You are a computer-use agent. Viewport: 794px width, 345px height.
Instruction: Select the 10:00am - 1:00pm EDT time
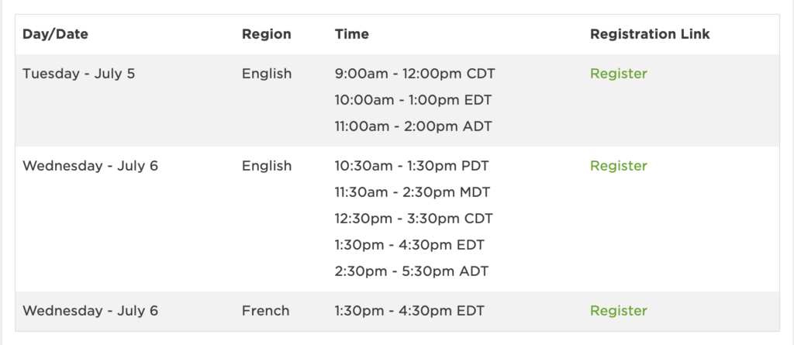pyautogui.click(x=413, y=100)
